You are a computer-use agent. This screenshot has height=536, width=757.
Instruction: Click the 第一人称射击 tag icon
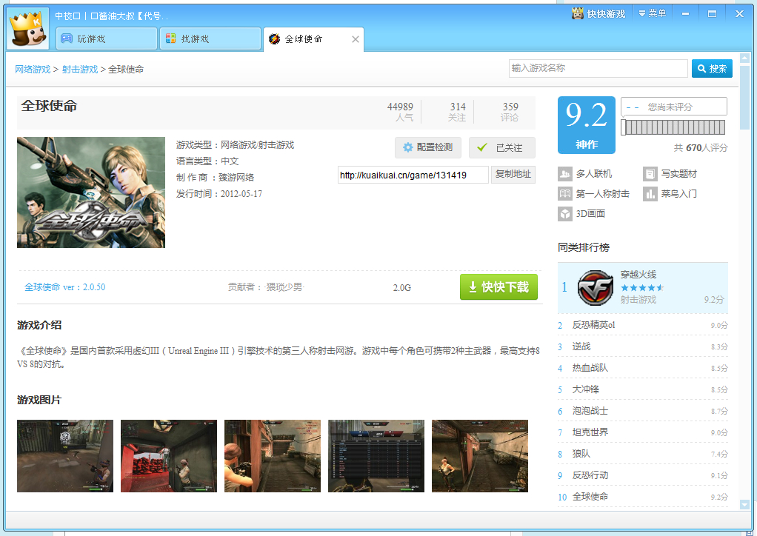565,194
